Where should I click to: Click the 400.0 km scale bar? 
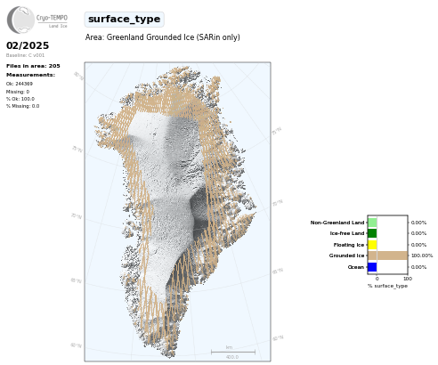tap(233, 353)
